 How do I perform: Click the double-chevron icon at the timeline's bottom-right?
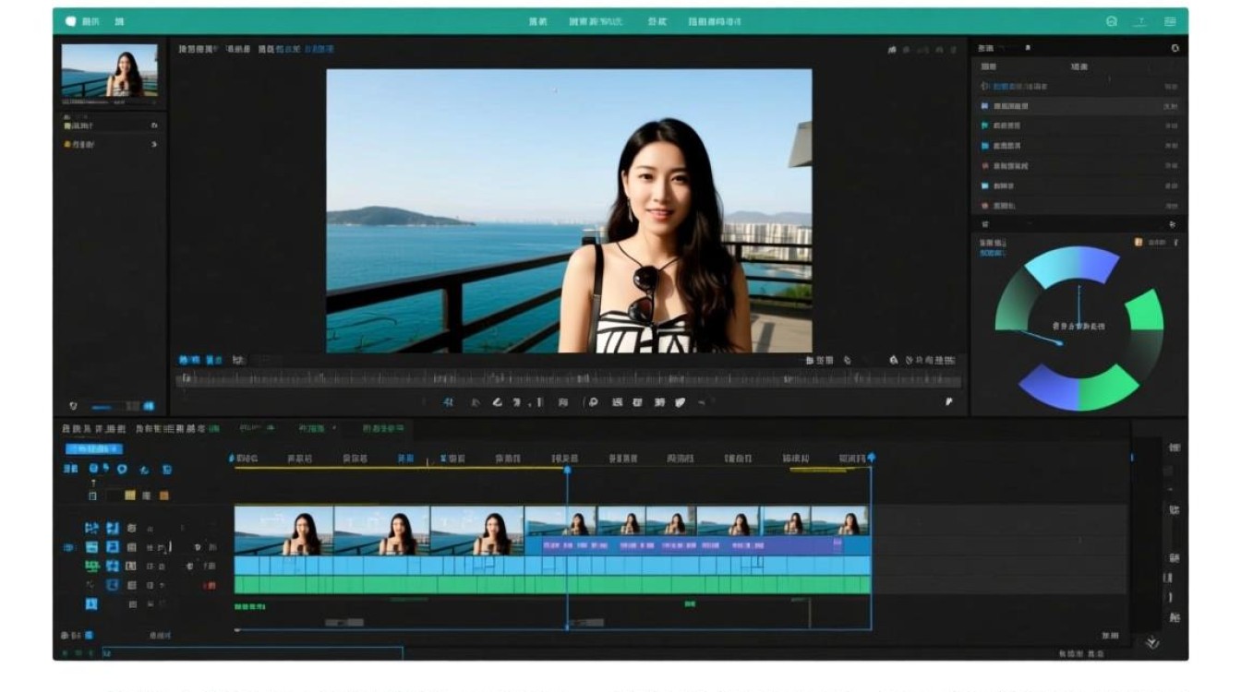(x=1151, y=643)
